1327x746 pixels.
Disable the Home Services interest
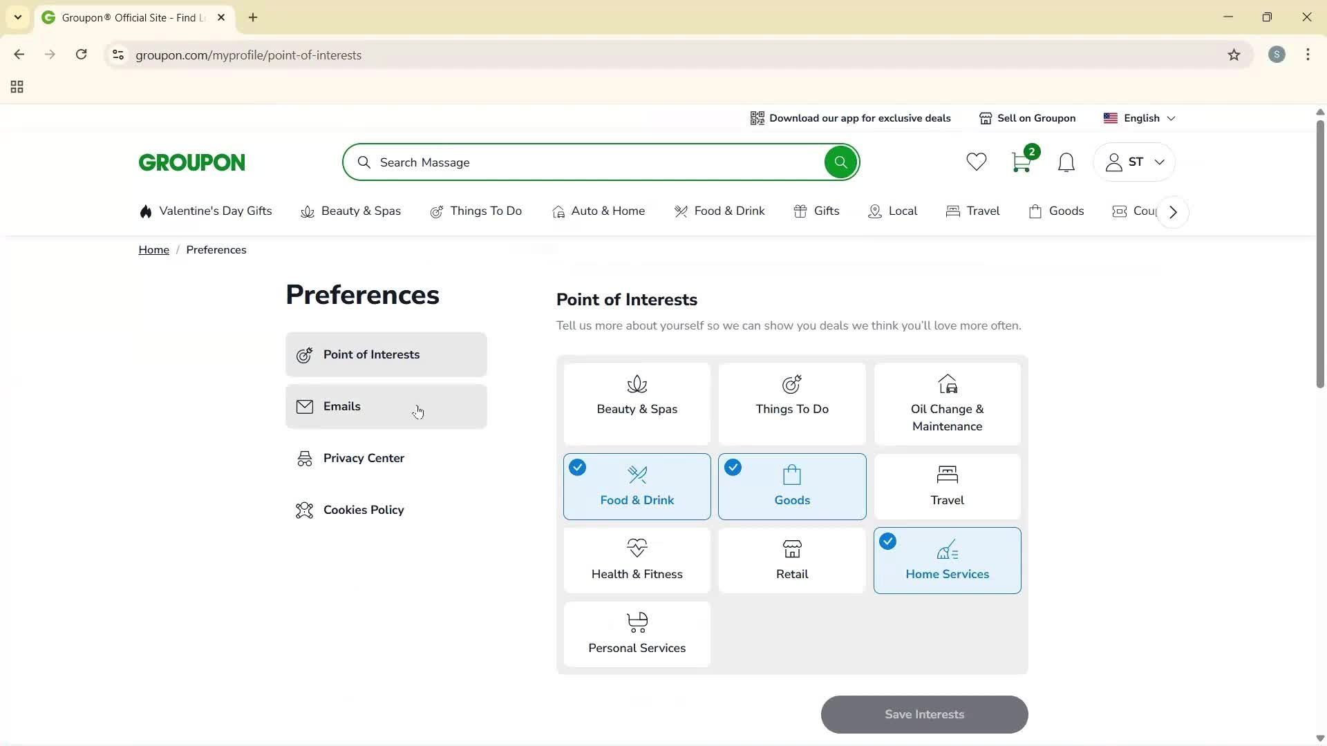coord(947,560)
